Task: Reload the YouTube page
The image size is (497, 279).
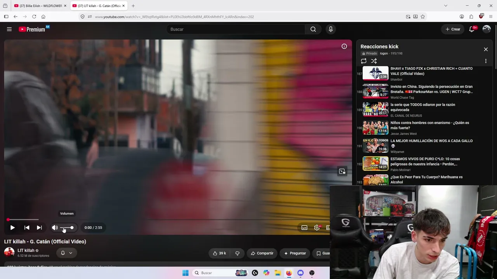Action: tap(34, 17)
